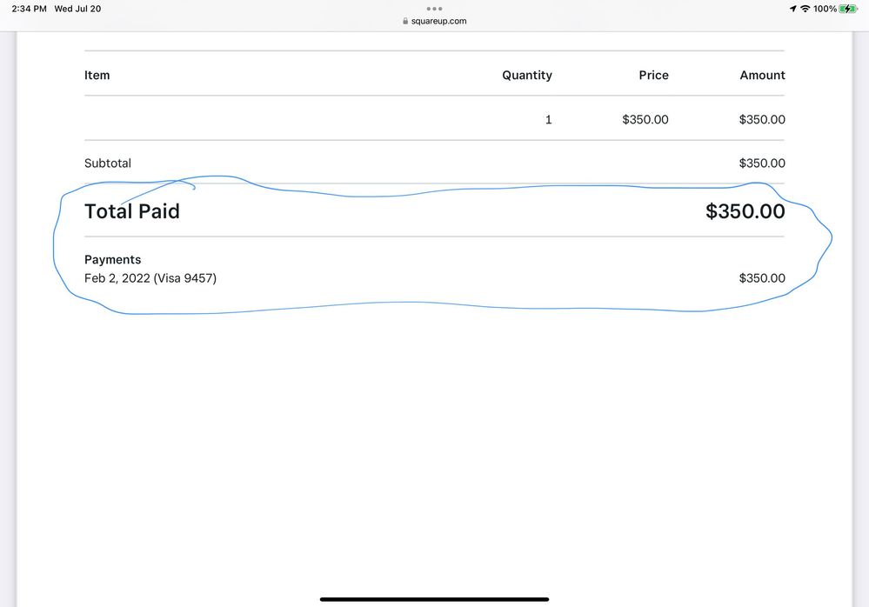Click the Subtotal label
The height and width of the screenshot is (607, 869).
click(x=108, y=163)
